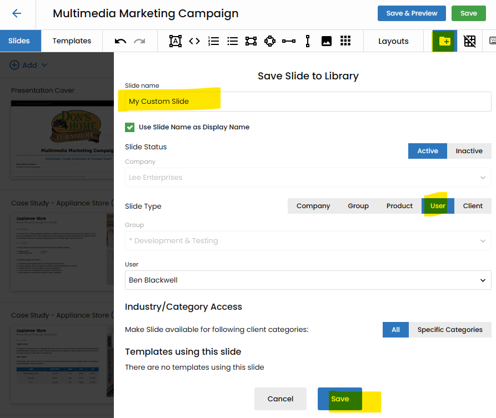Select Specific Categories access option
This screenshot has width=496, height=418.
449,330
